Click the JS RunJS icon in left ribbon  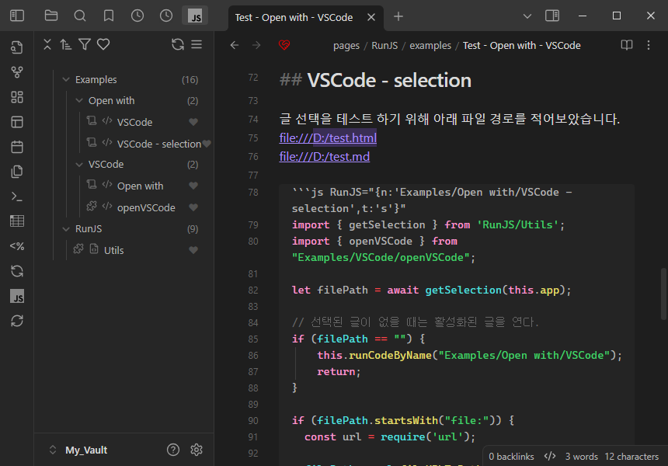coord(17,296)
